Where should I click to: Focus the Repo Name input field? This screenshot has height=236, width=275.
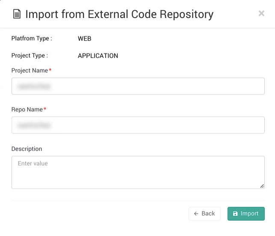[x=138, y=125]
